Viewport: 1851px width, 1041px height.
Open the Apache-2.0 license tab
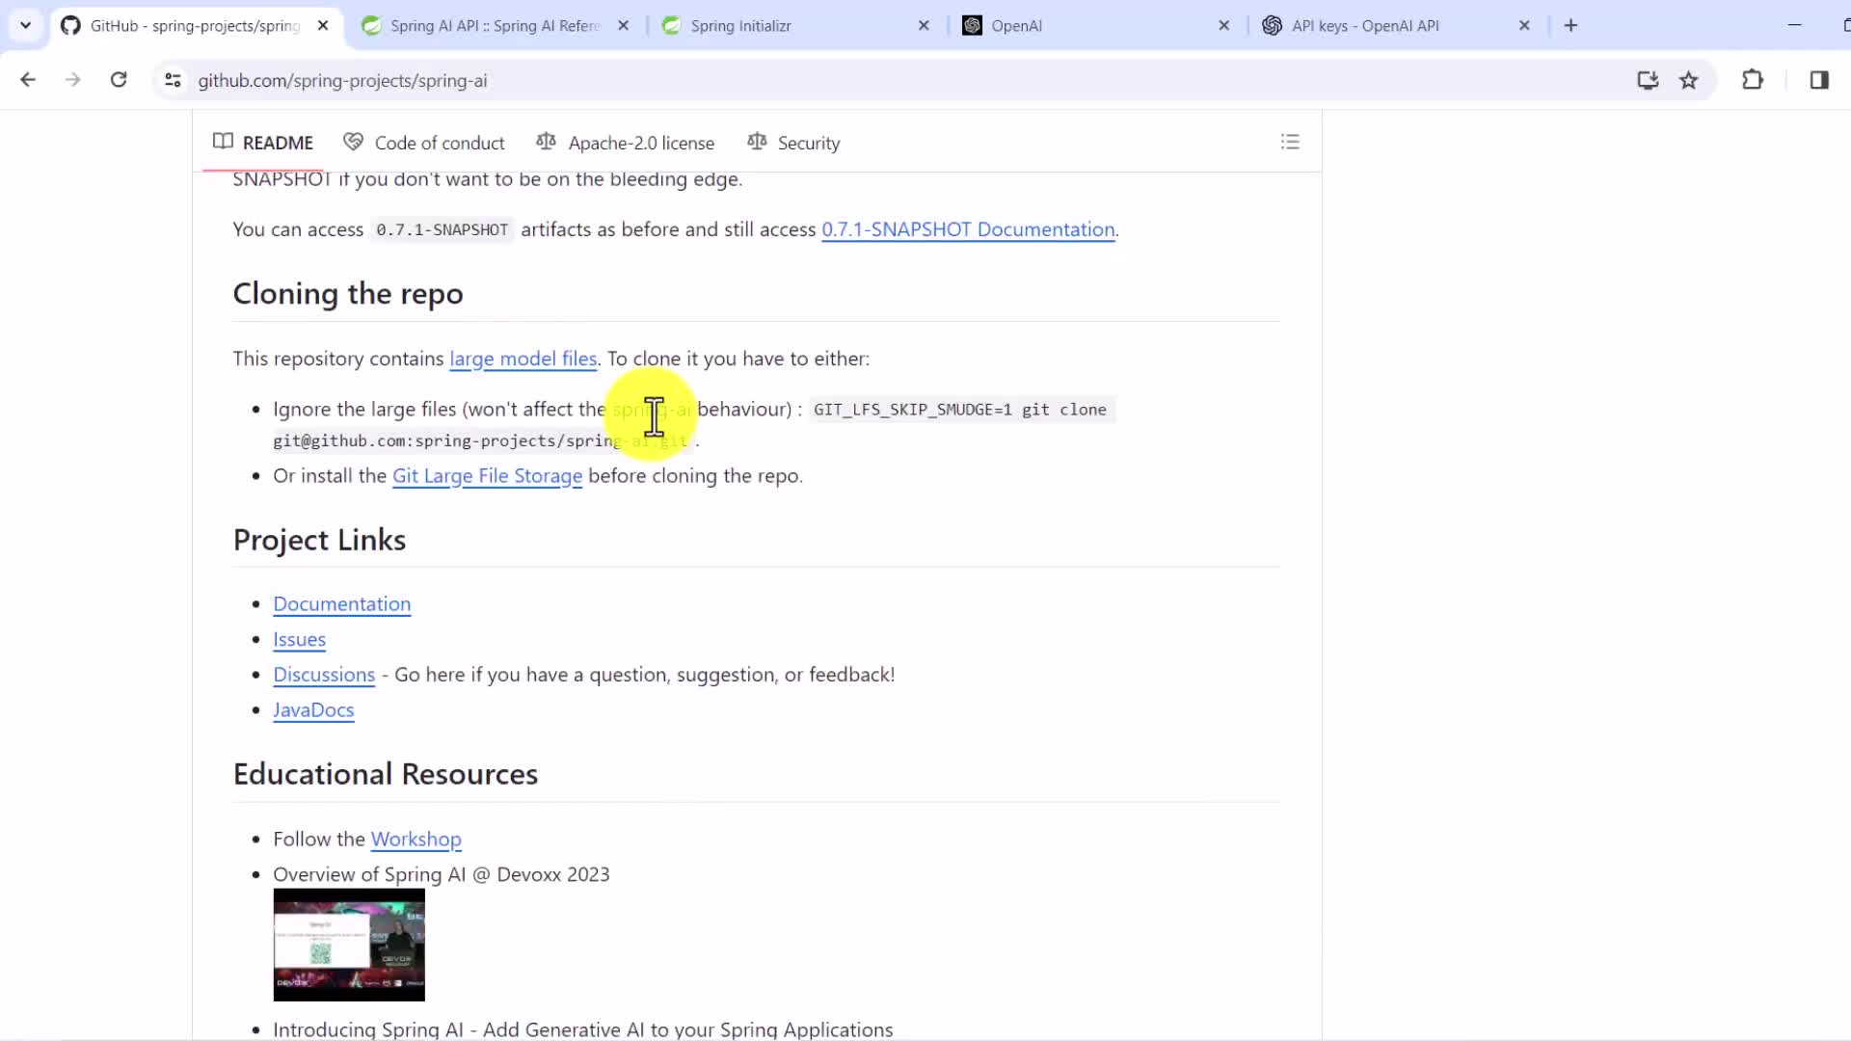point(626,143)
